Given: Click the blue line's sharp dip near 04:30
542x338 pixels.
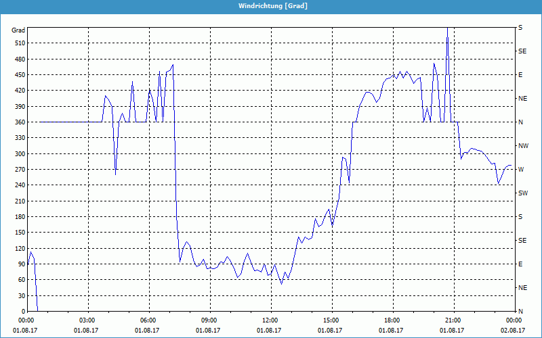Looking at the screenshot, I should pos(116,174).
